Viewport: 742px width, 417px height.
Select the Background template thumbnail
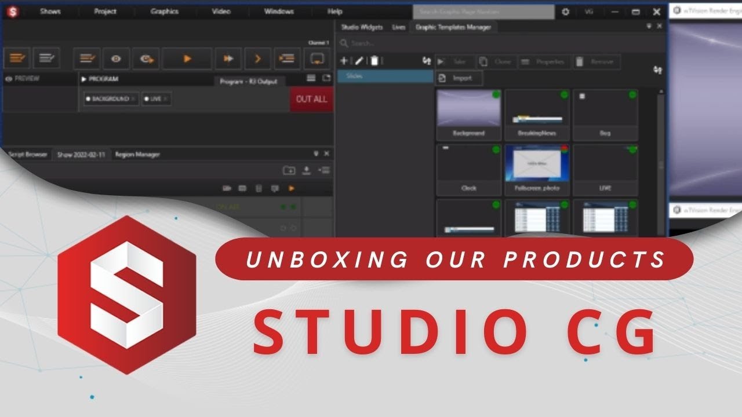click(x=468, y=114)
